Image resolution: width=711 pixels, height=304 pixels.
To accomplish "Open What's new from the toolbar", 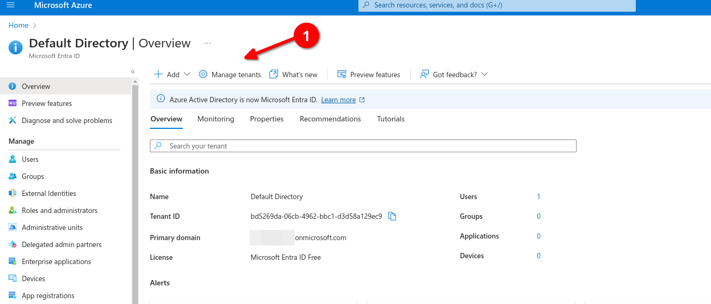I will click(x=293, y=75).
